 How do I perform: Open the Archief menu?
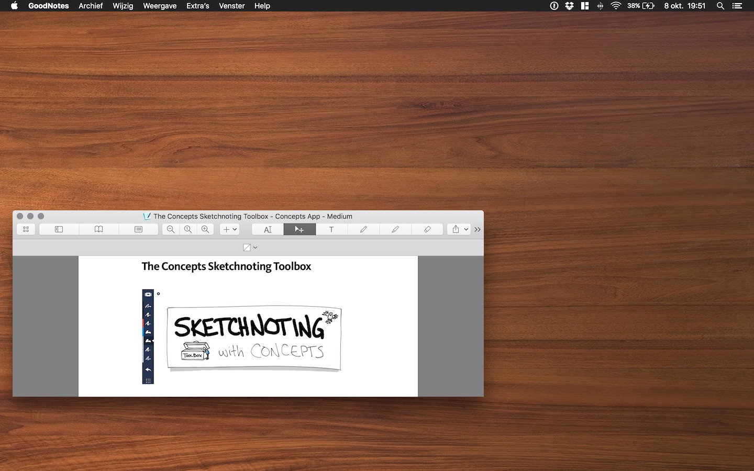tap(91, 6)
